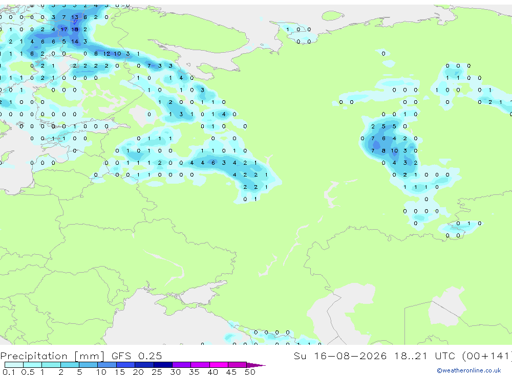Pick the 15–20 mm legend color swatch
This screenshot has height=375, width=512.
[126, 365]
